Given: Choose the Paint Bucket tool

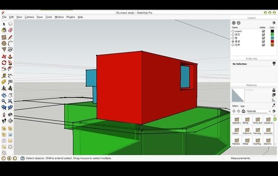Looking at the screenshot, I should pyautogui.click(x=4, y=30).
